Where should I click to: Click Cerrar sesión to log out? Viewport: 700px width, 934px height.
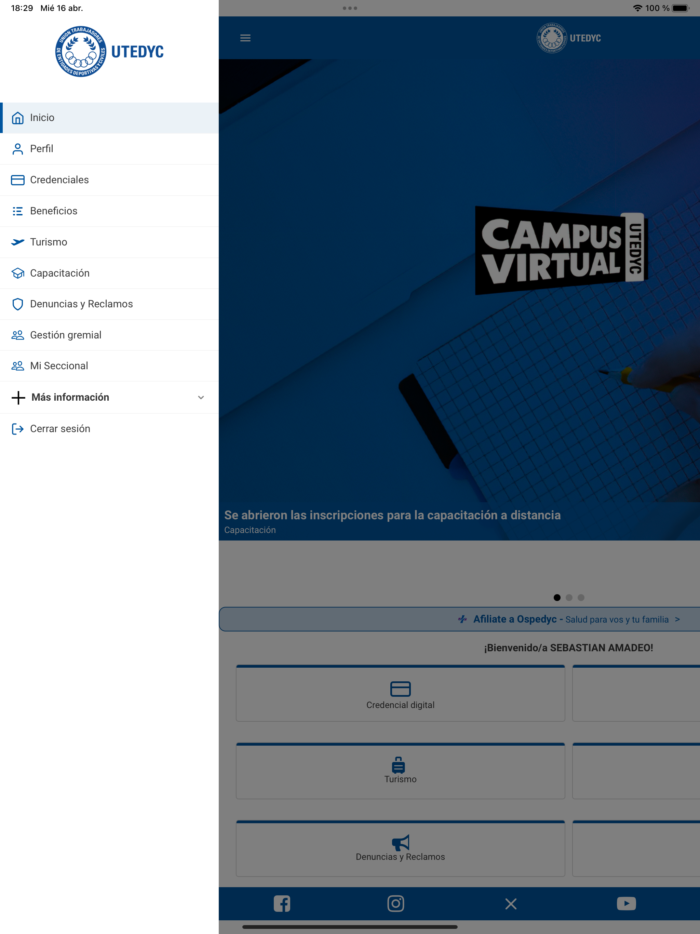pos(109,429)
